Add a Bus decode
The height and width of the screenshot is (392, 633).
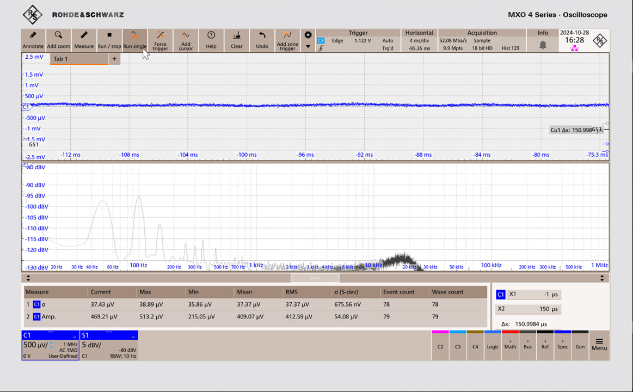pyautogui.click(x=527, y=346)
